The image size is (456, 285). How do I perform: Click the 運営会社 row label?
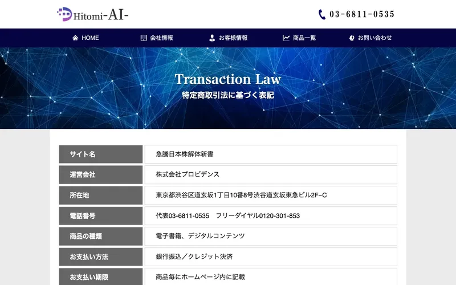(101, 175)
